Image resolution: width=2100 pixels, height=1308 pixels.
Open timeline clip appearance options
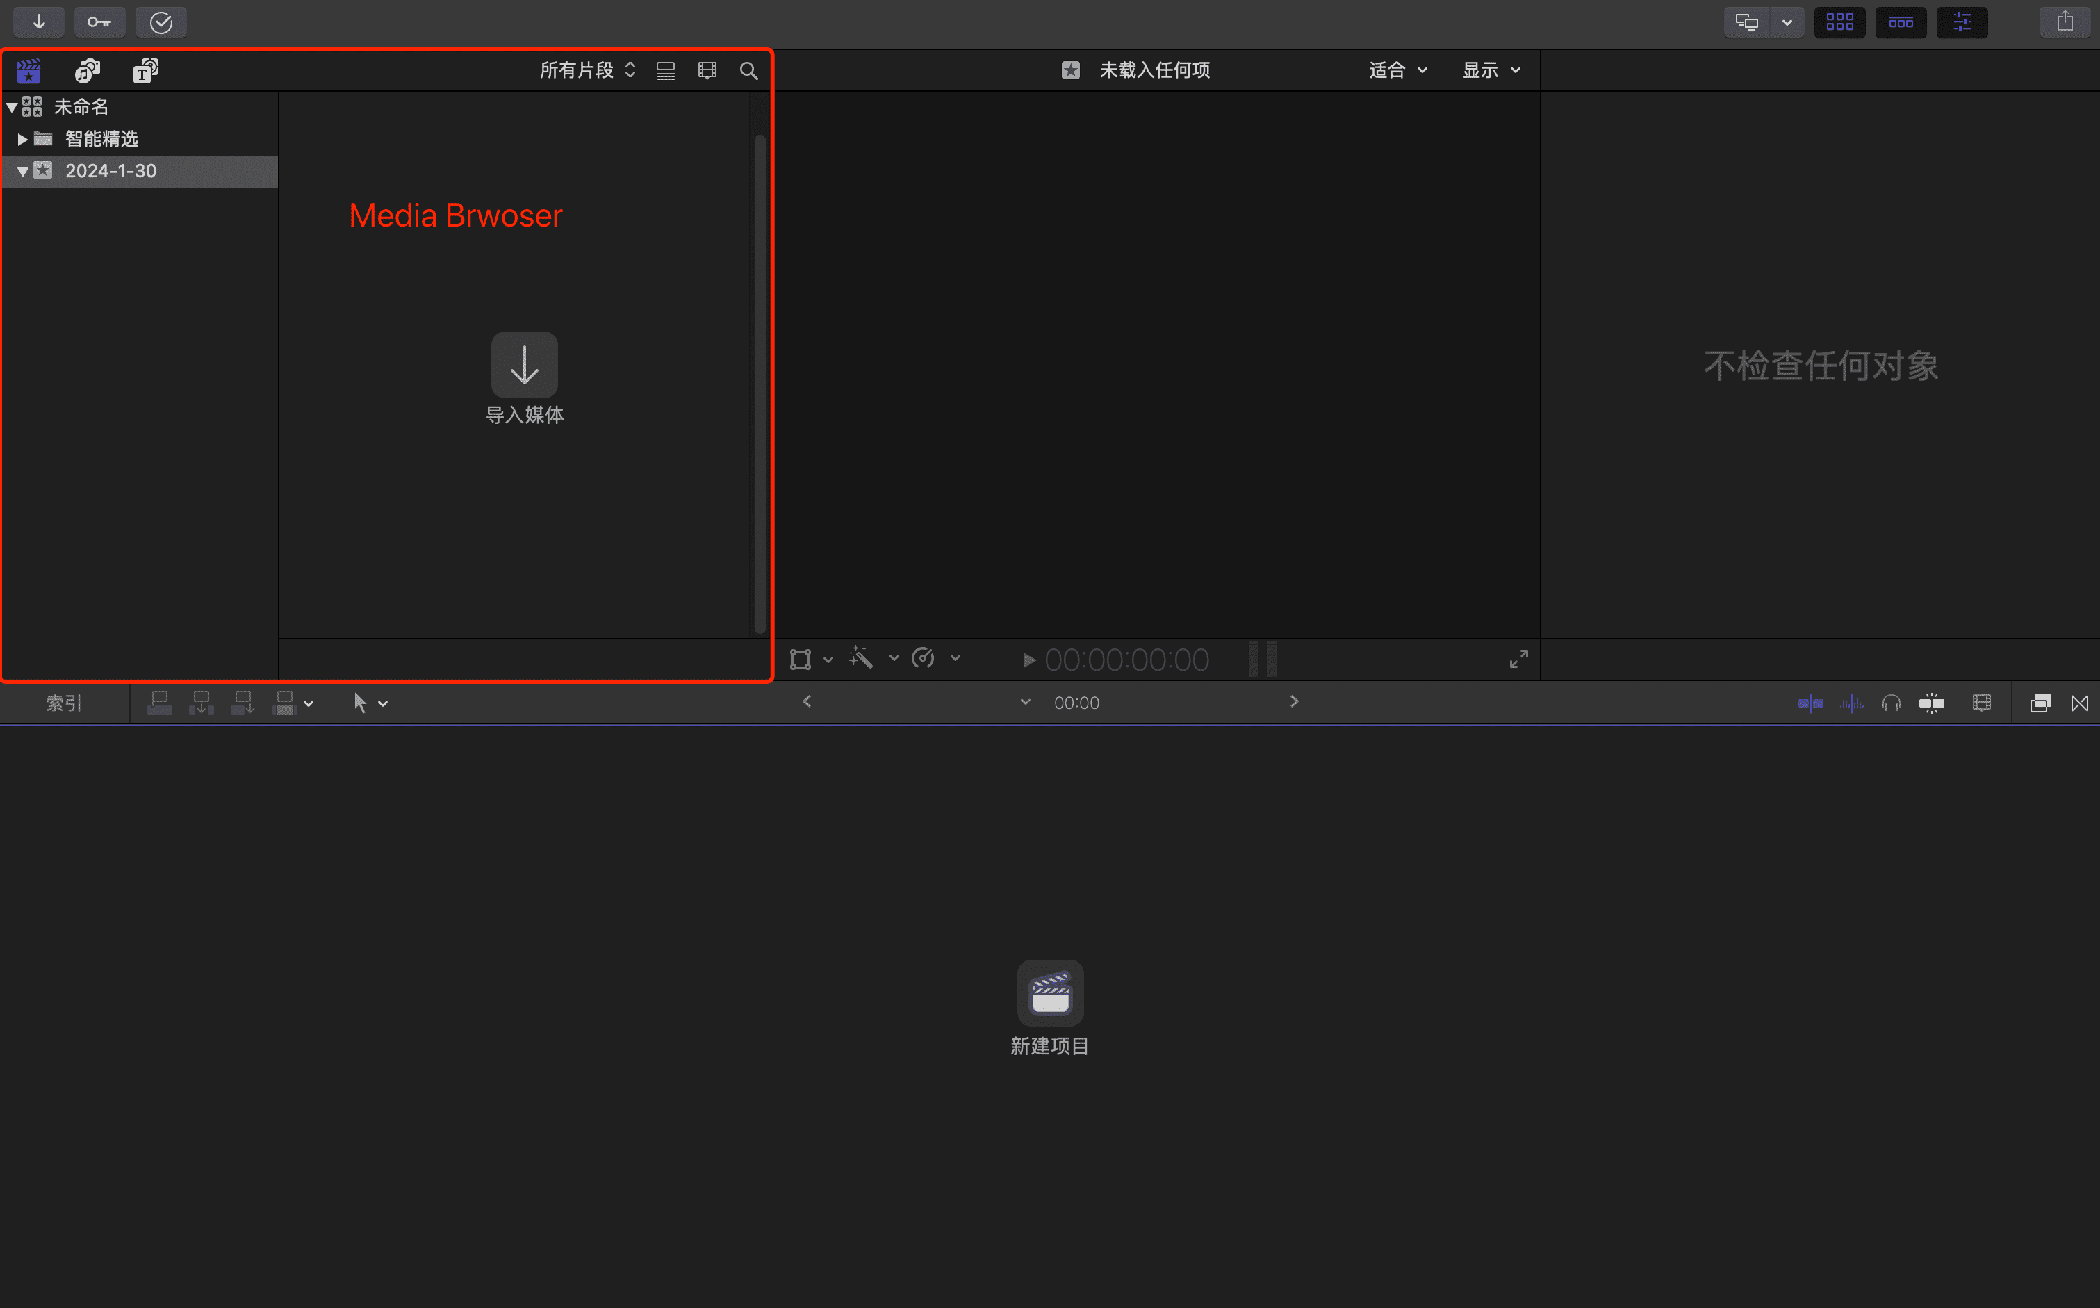click(x=1981, y=703)
